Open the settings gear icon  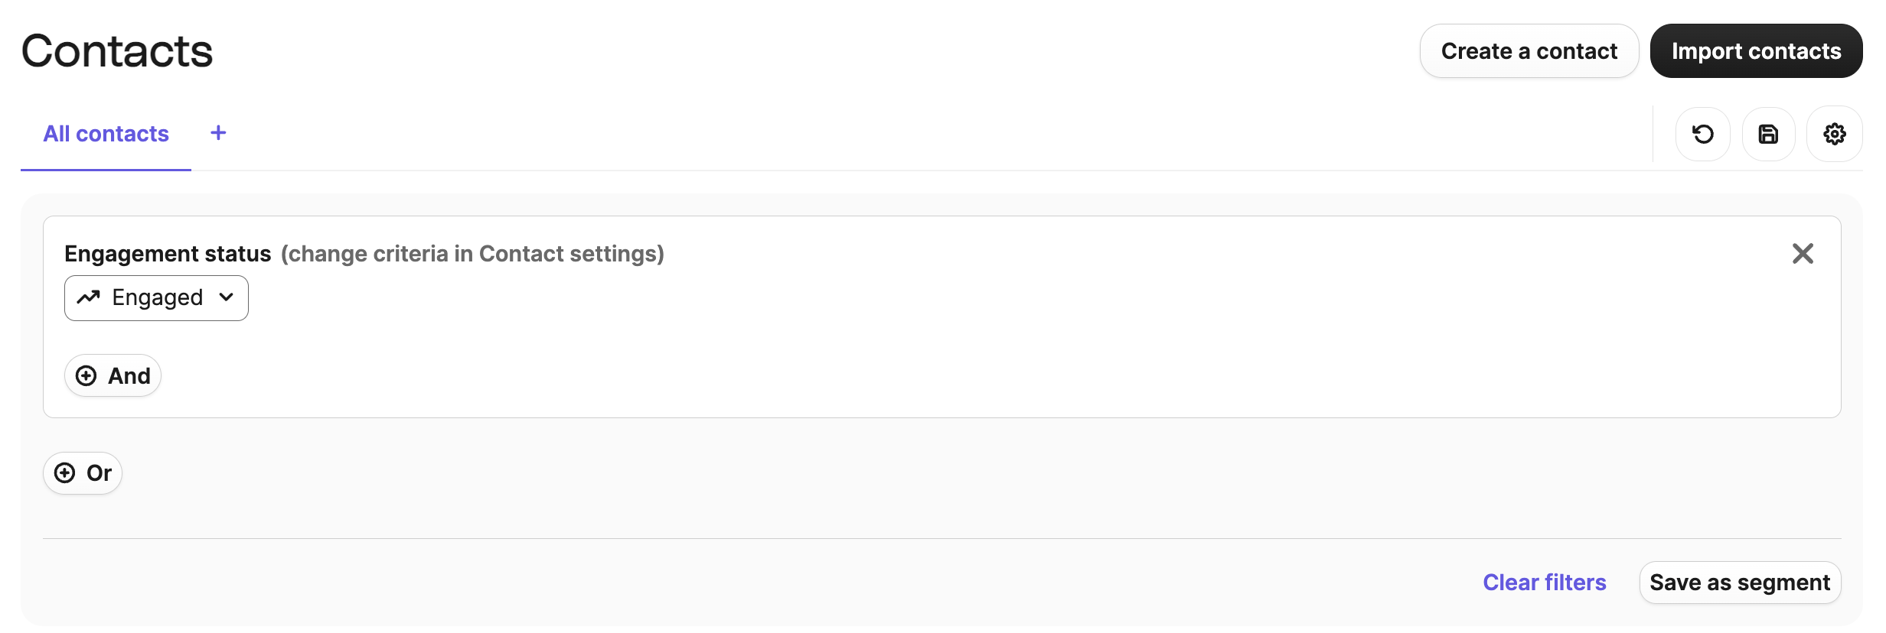point(1834,135)
